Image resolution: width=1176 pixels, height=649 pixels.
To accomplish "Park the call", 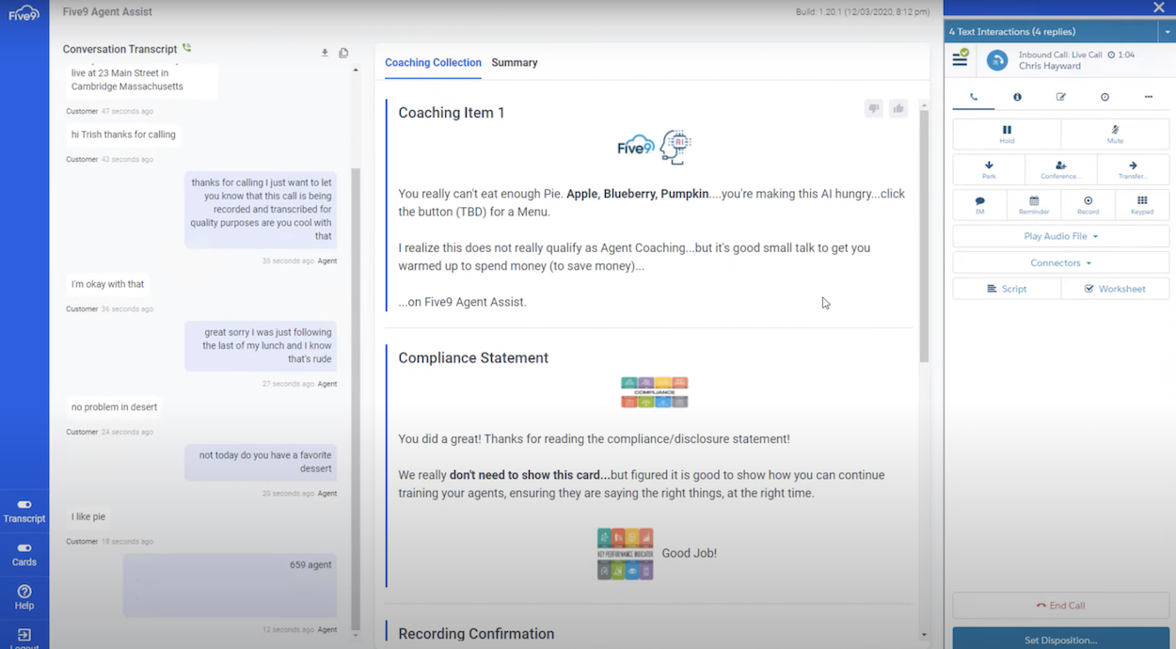I will pos(989,169).
